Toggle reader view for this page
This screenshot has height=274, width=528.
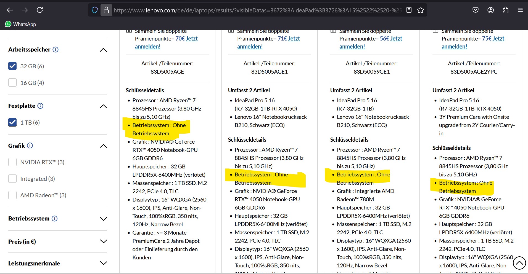click(409, 10)
